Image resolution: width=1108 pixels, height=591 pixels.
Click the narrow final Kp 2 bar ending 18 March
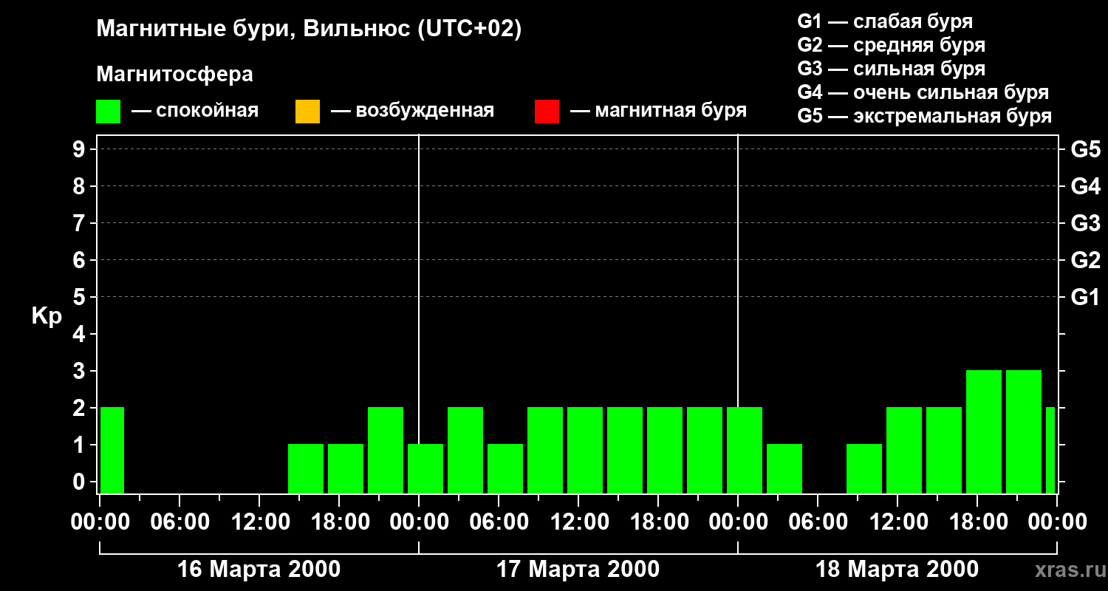click(1050, 450)
